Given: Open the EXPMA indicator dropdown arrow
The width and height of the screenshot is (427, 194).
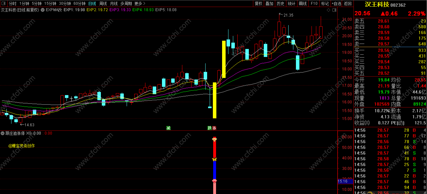Looking at the screenshot, I should click(43, 10).
